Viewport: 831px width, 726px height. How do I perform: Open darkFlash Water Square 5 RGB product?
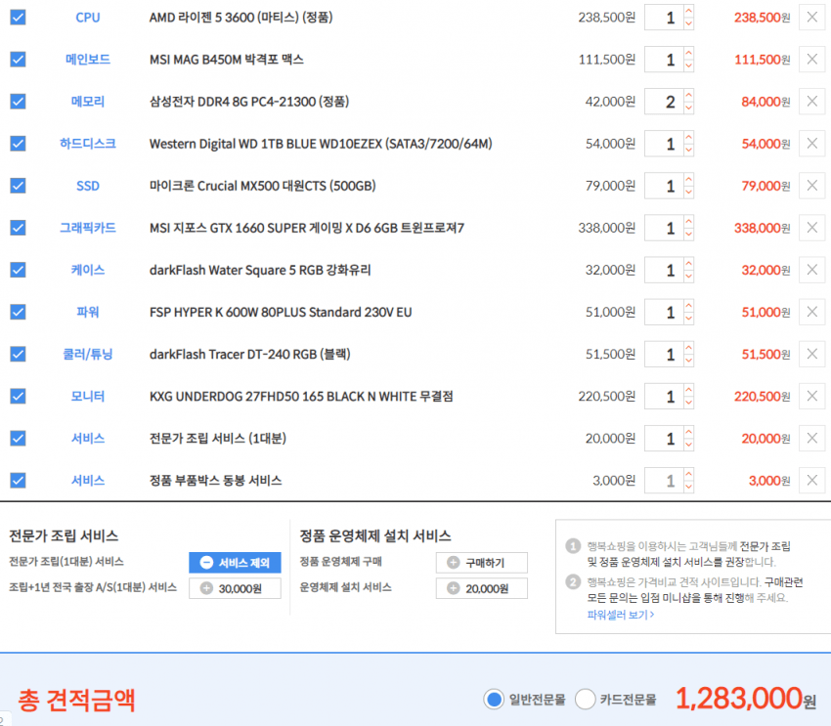coord(260,270)
